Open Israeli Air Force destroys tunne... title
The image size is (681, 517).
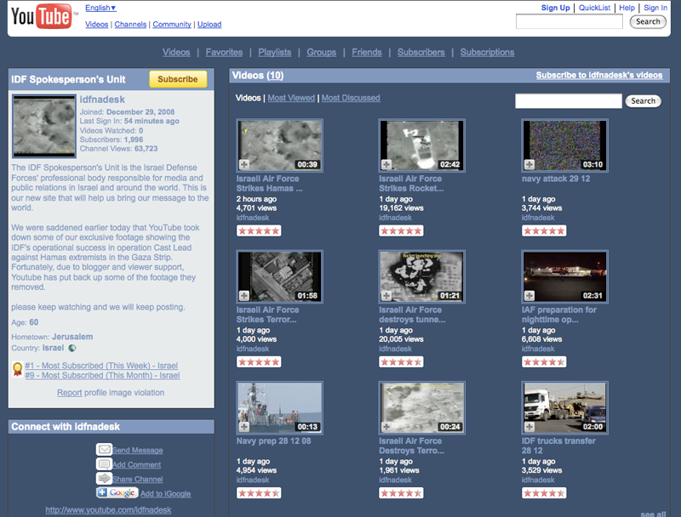point(412,315)
